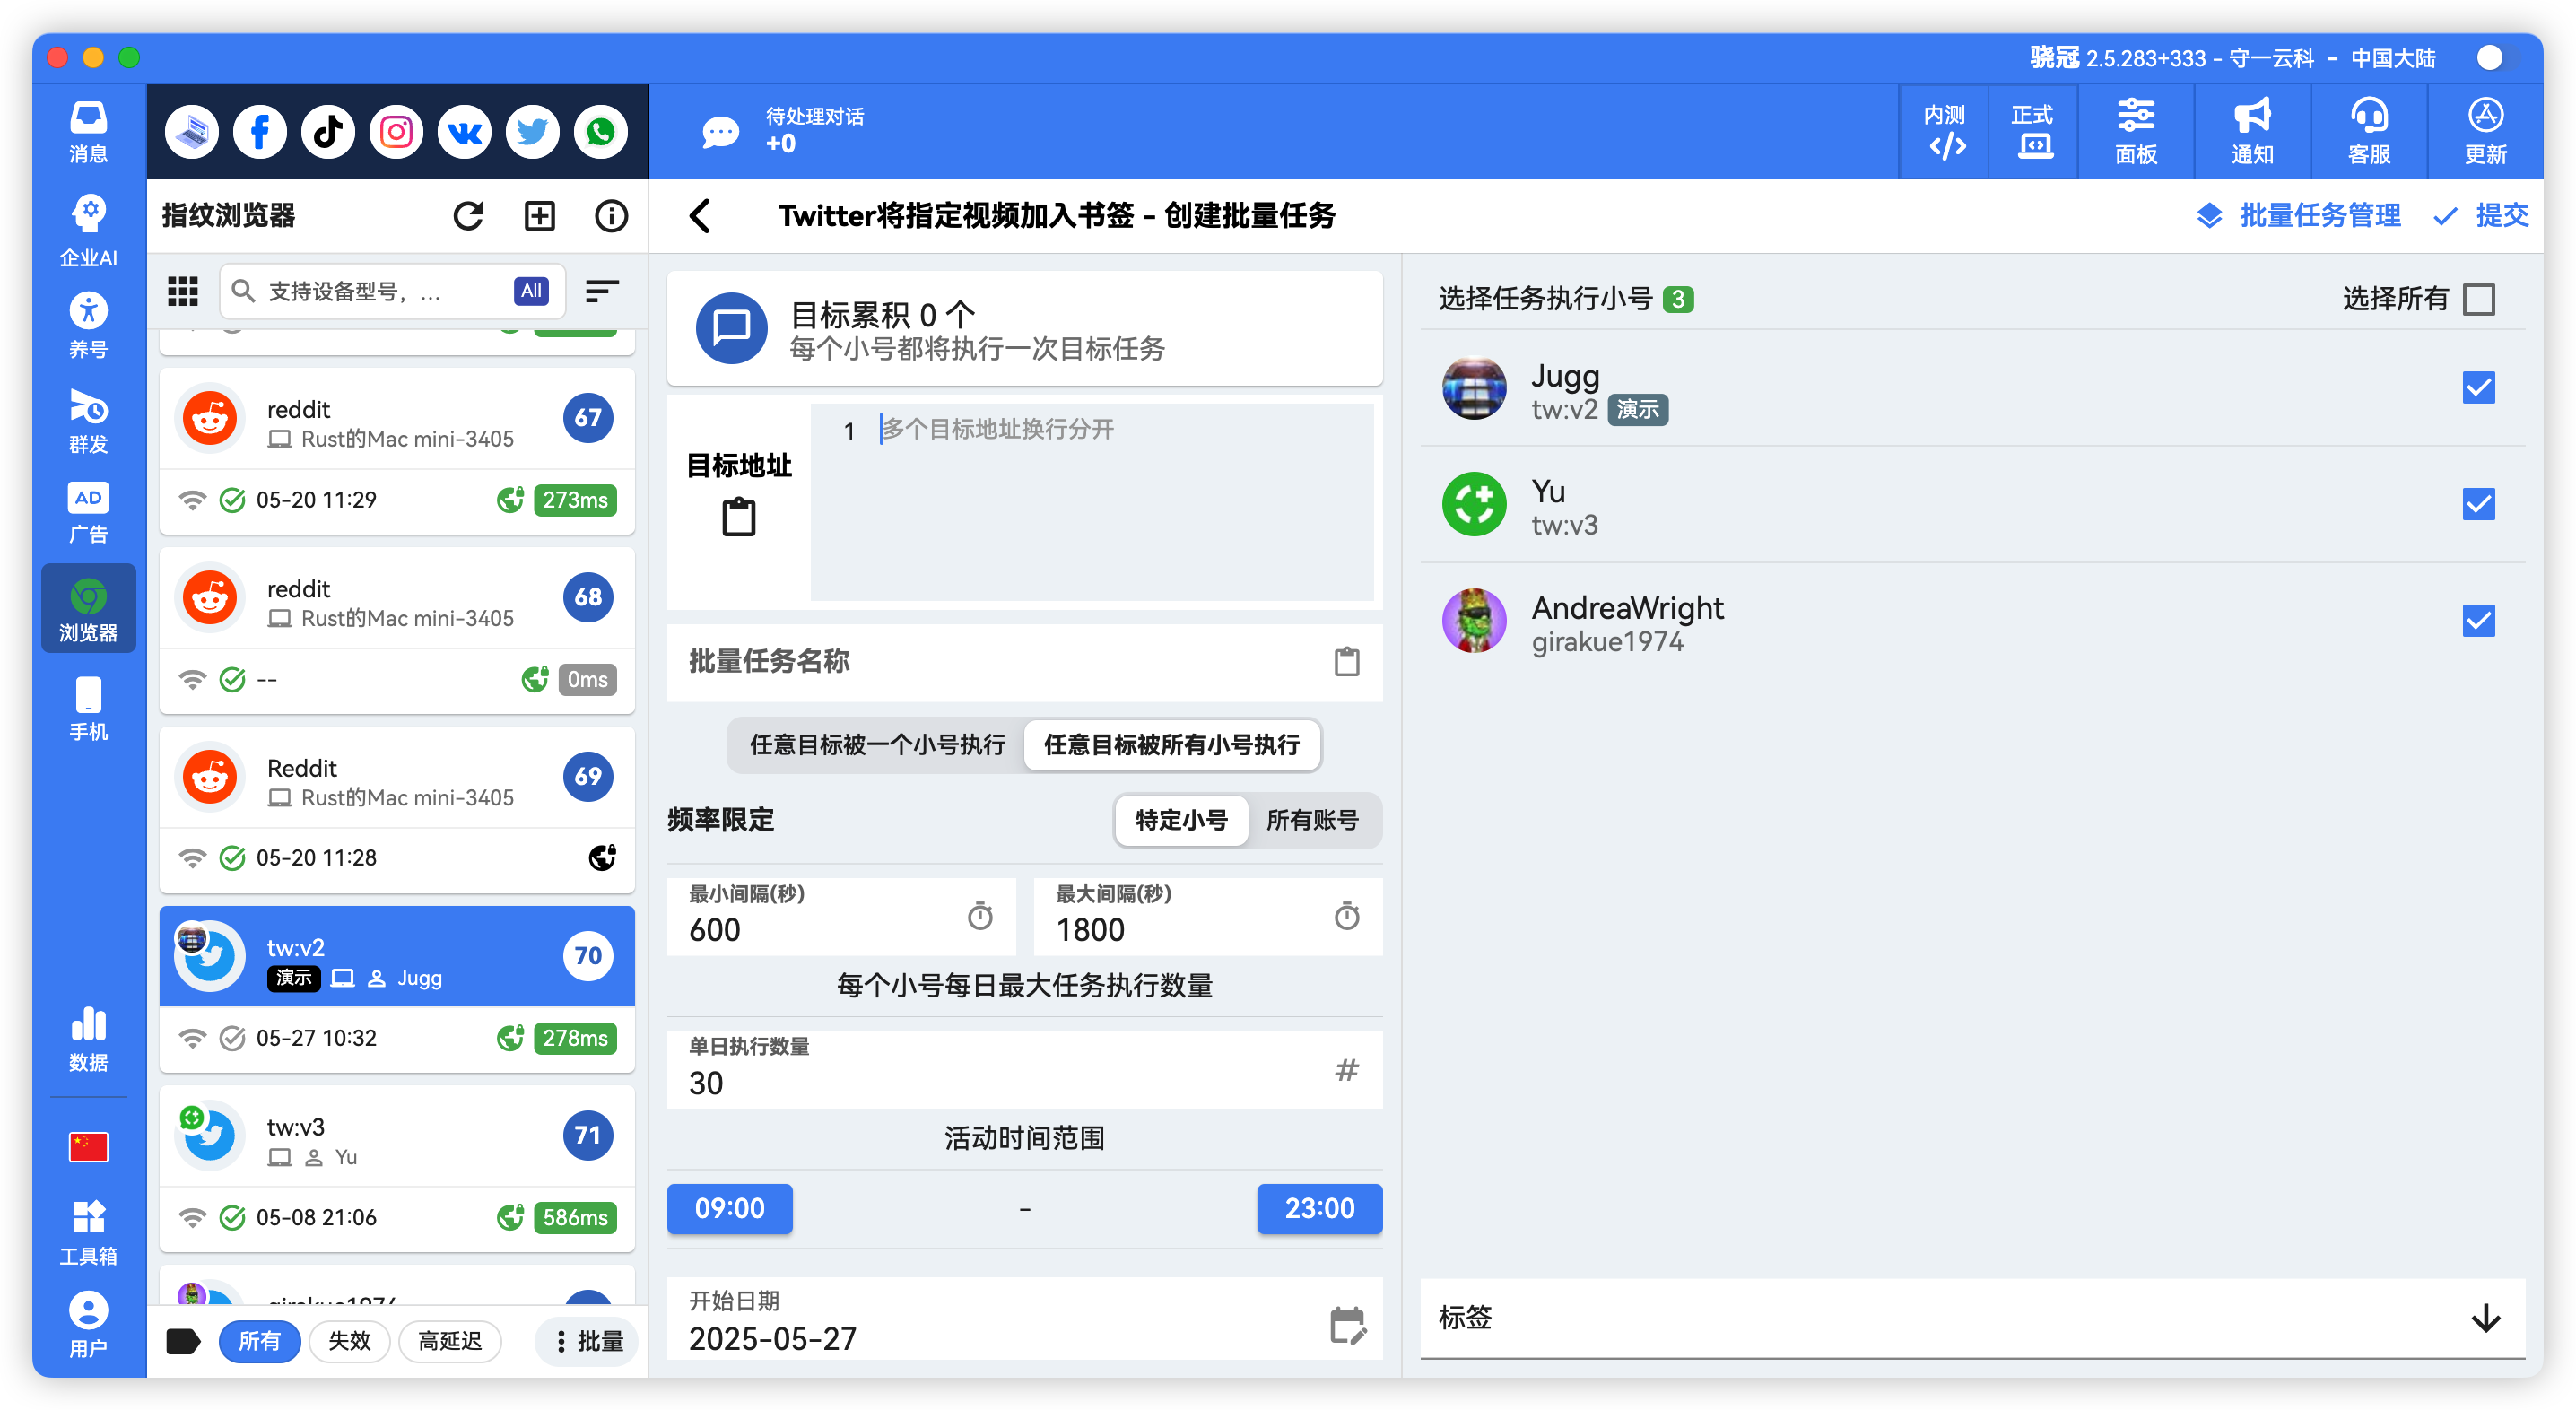The height and width of the screenshot is (1410, 2576).
Task: Check the 选择所有 checkbox
Action: coord(2479,299)
